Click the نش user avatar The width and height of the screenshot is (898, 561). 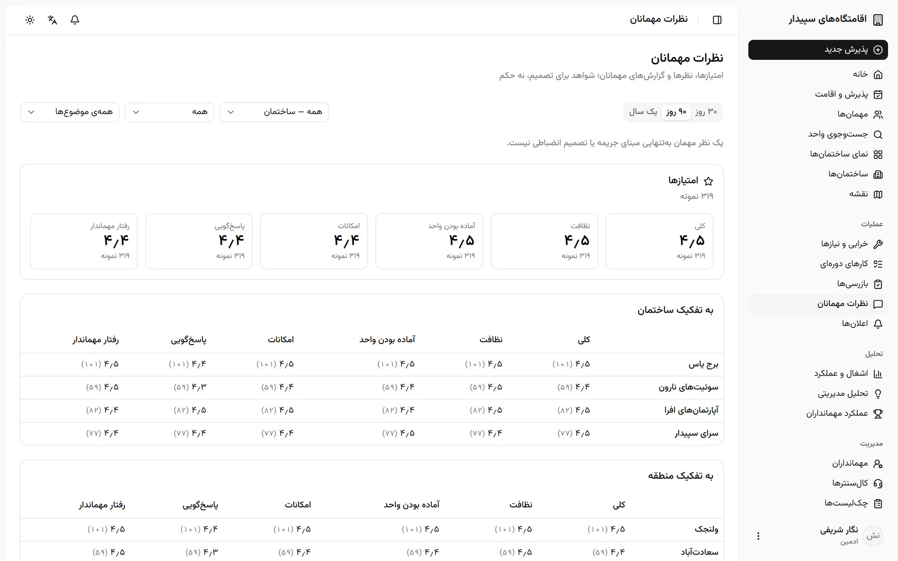click(x=873, y=536)
